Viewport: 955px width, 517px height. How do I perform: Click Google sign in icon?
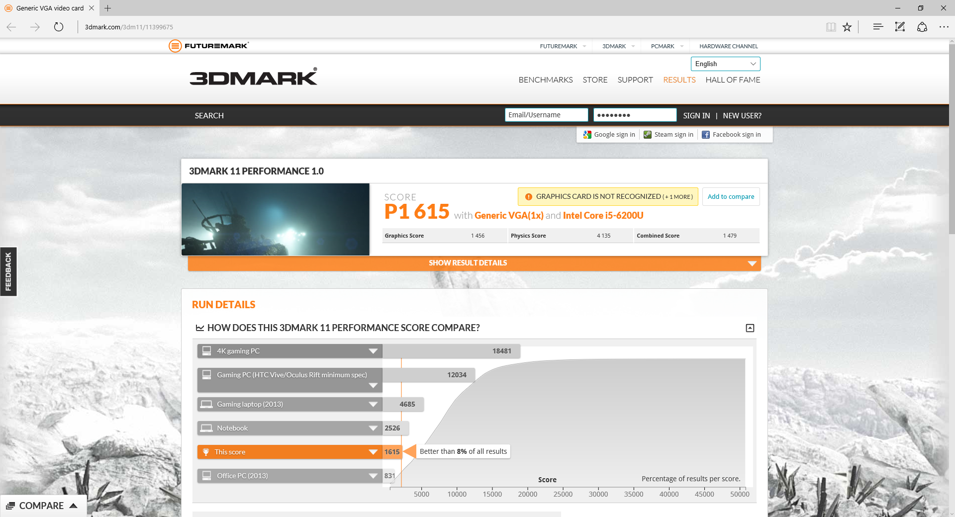[x=587, y=135]
